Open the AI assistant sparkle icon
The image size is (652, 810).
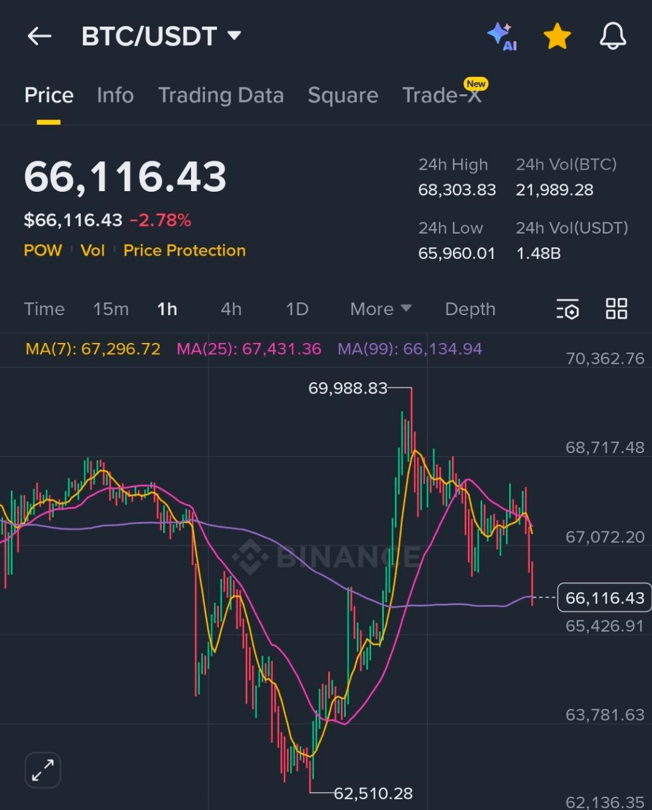502,36
